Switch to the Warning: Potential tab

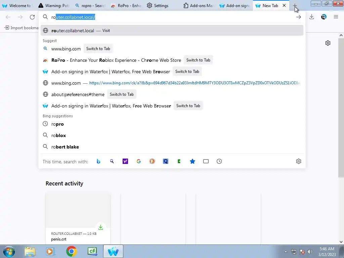click(x=54, y=6)
